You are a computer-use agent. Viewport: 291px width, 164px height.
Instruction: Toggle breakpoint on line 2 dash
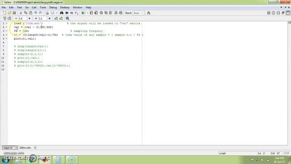coord(6,27)
